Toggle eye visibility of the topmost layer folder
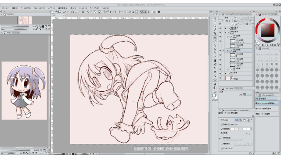This screenshot has width=281, height=158. [x=220, y=28]
